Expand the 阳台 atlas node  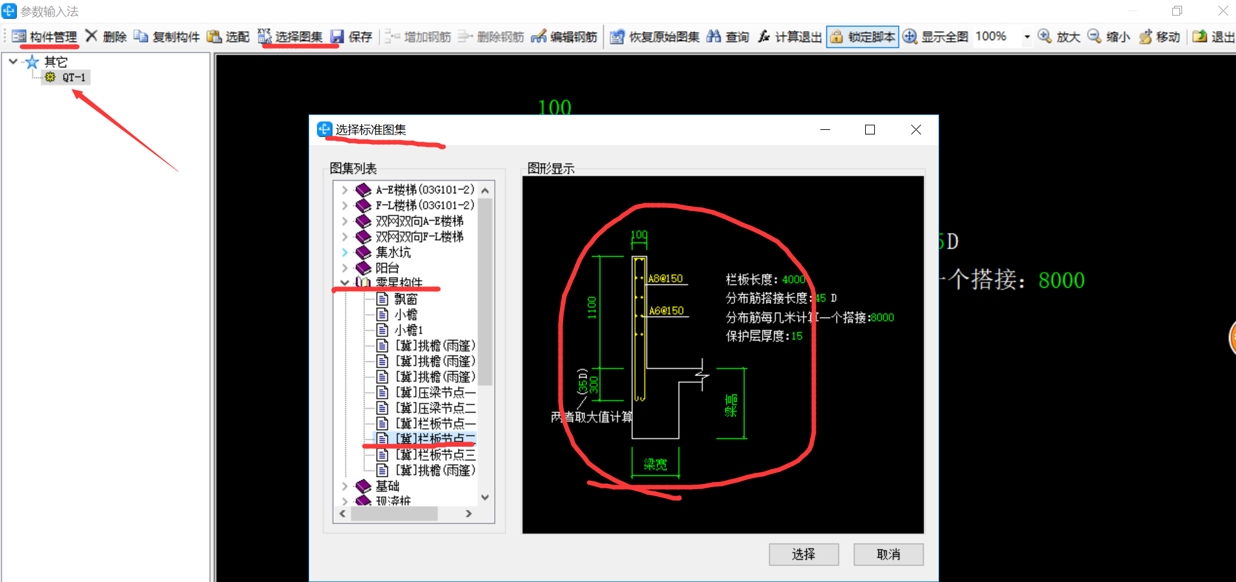345,268
